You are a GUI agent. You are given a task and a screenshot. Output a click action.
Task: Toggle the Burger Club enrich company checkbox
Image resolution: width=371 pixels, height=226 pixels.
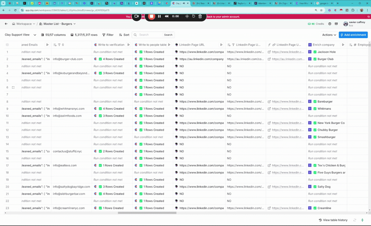point(315,59)
